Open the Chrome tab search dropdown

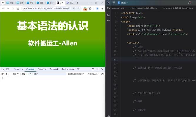[x=3, y=3]
